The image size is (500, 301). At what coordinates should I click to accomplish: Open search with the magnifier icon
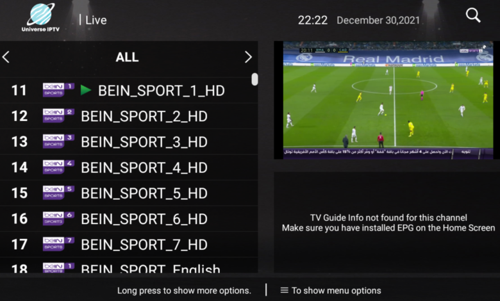point(473,15)
